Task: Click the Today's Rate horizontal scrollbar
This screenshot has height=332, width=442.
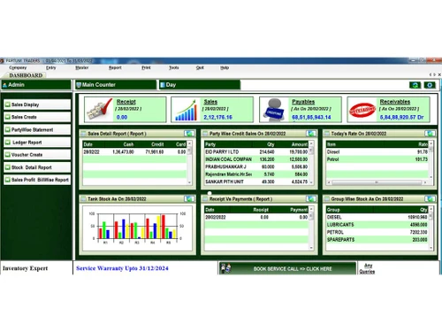Action: [x=377, y=182]
